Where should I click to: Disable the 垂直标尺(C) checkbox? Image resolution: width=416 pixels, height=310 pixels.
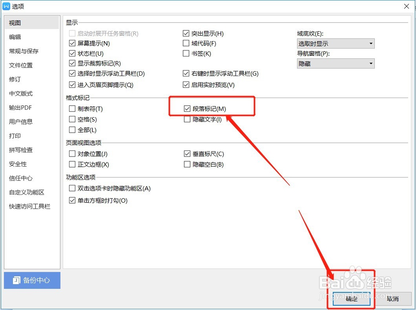pyautogui.click(x=187, y=154)
